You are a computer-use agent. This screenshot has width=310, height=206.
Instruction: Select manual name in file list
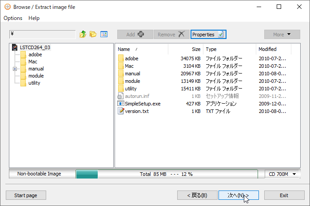pos(133,74)
